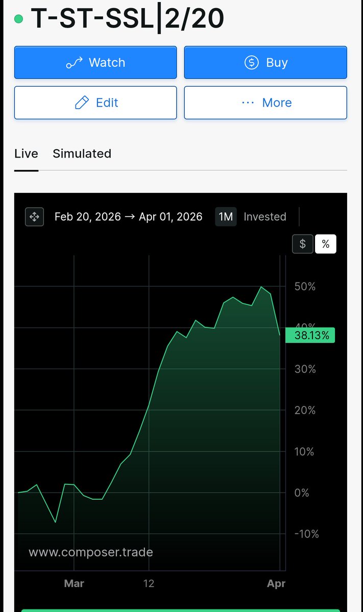Click the 10% y-axis label
Screen dimensions: 363x612
(x=305, y=452)
